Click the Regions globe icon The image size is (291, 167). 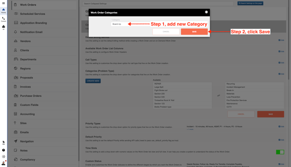pyautogui.click(x=15, y=69)
